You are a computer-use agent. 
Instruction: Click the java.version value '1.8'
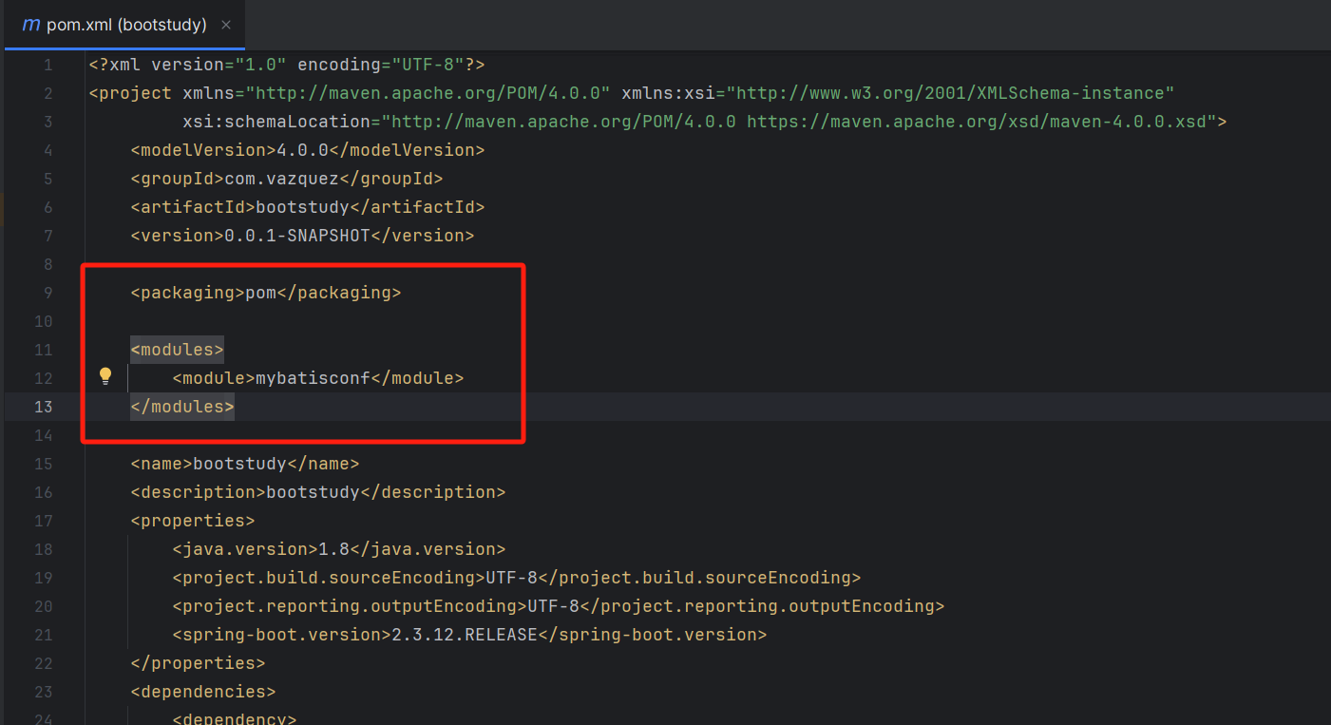coord(333,549)
